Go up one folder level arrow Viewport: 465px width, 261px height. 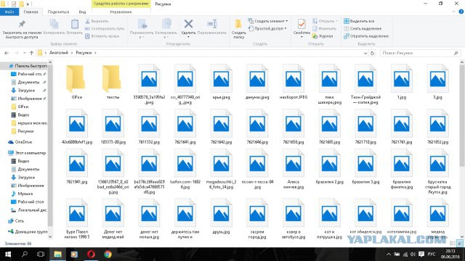(x=31, y=53)
